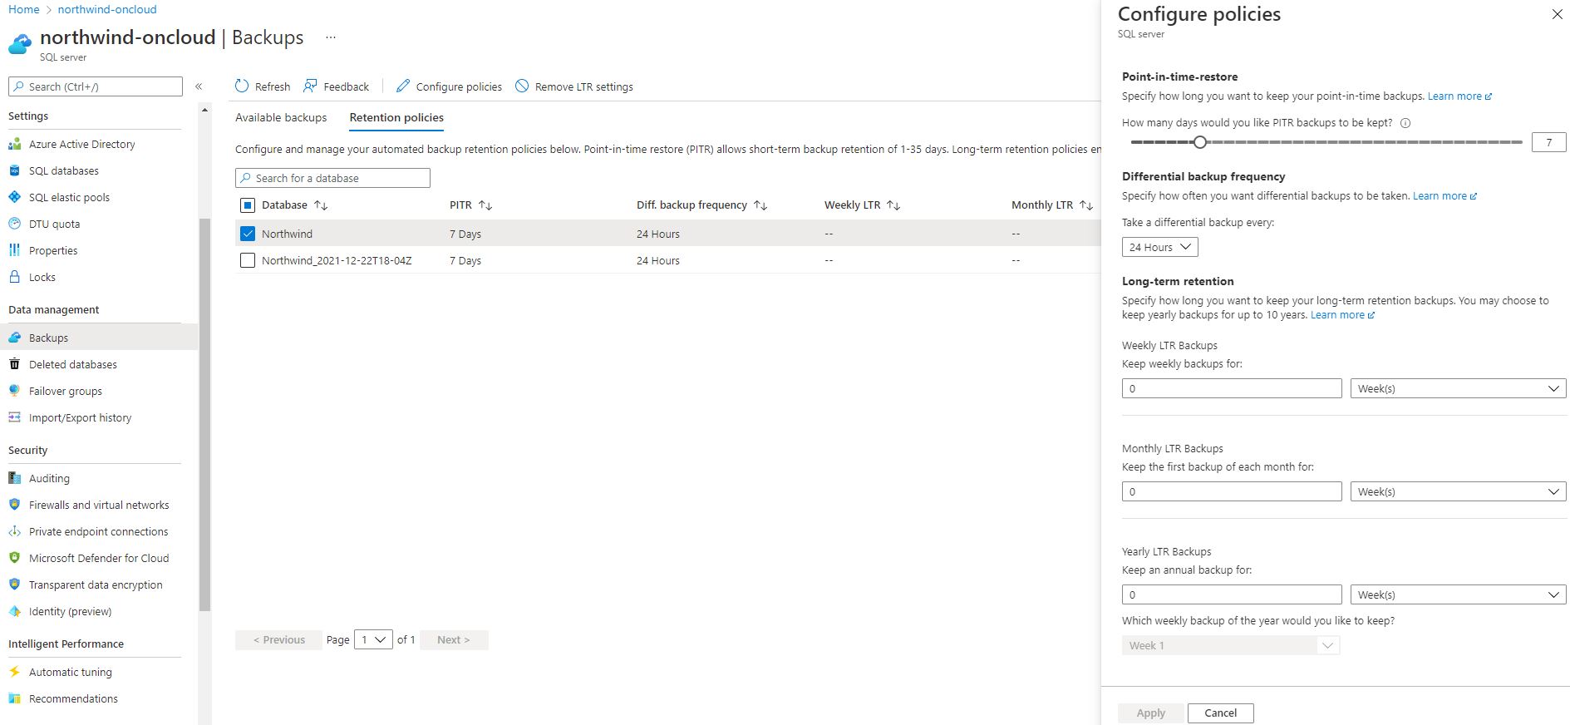The height and width of the screenshot is (725, 1570).
Task: Open Failover groups menu item
Action: [66, 391]
